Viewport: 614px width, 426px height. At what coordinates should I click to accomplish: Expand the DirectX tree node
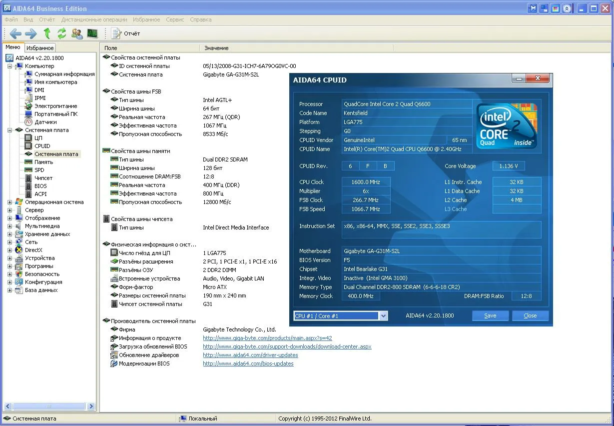(9, 250)
